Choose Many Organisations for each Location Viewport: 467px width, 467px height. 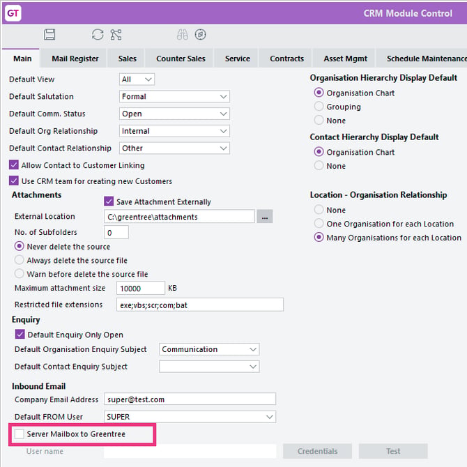[x=319, y=238]
